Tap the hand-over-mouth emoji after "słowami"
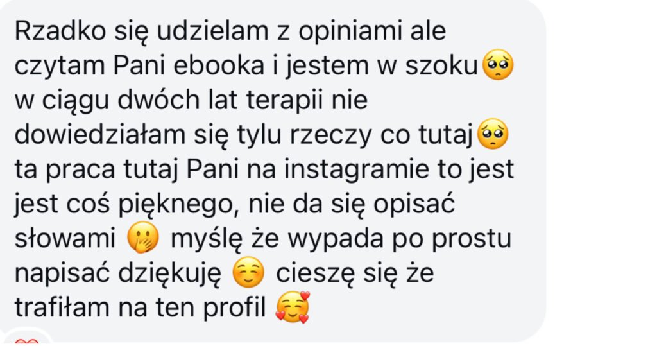 [143, 238]
